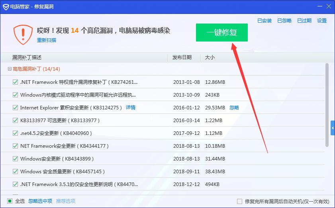
Task: Open the 已忽略 patches view
Action: pyautogui.click(x=284, y=21)
